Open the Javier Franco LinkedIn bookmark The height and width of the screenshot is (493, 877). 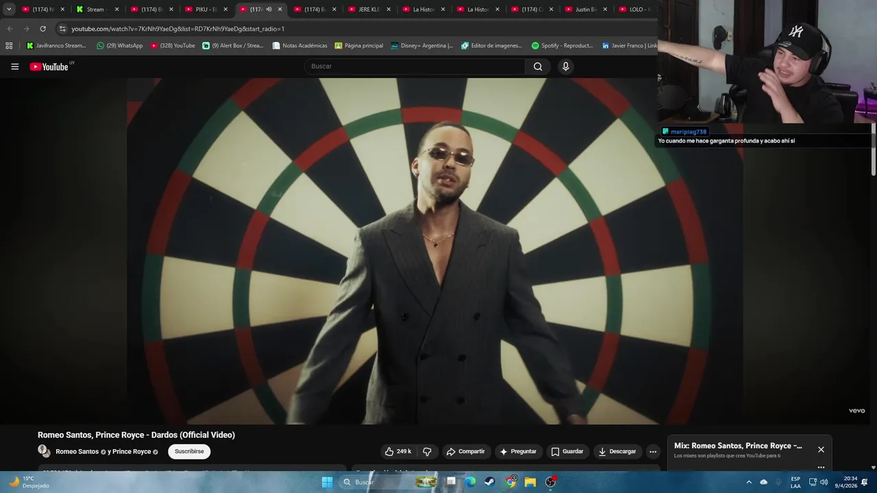[629, 46]
